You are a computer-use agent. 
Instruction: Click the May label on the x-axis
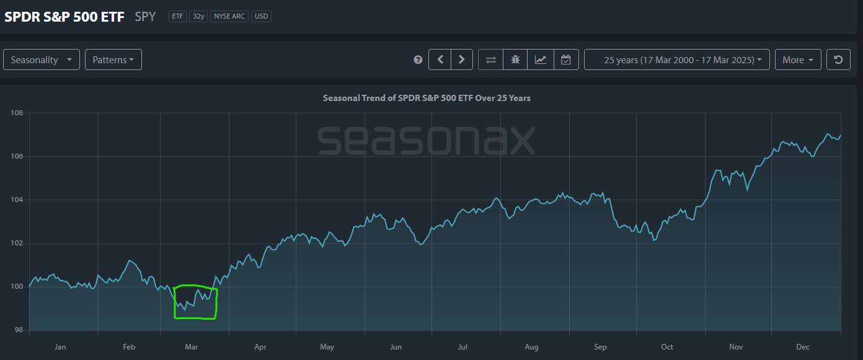click(327, 346)
